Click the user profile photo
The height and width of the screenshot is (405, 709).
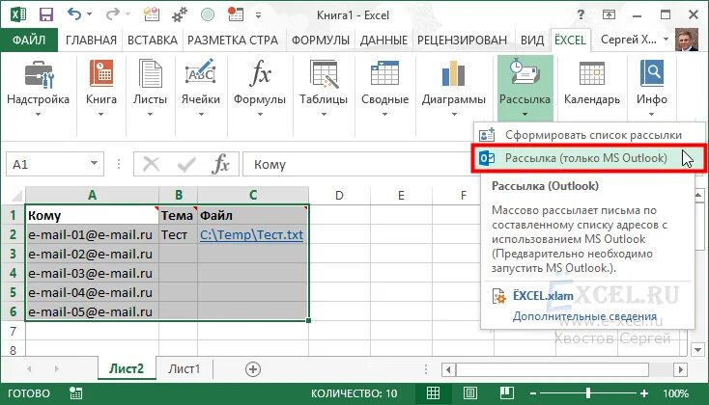687,40
